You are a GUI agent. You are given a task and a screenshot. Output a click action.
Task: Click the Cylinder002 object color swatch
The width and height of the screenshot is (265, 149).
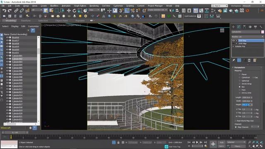pyautogui.click(x=263, y=32)
